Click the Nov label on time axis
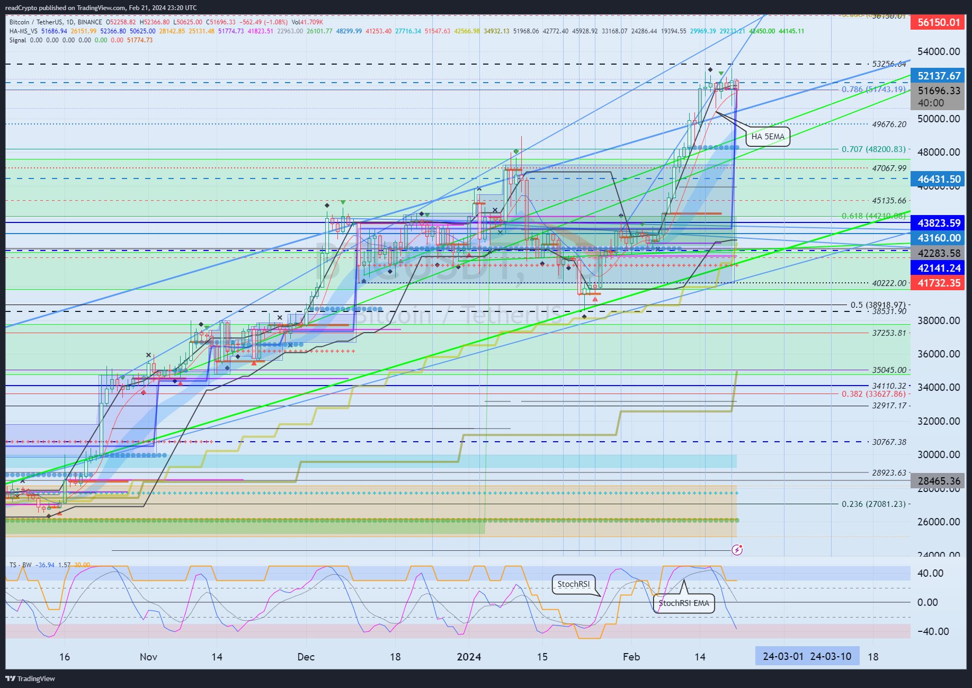Image resolution: width=972 pixels, height=688 pixels. pyautogui.click(x=148, y=657)
